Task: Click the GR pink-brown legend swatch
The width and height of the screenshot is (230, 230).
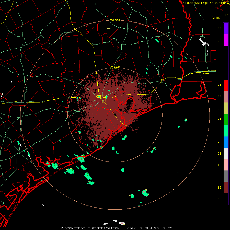Action: pos(226,97)
